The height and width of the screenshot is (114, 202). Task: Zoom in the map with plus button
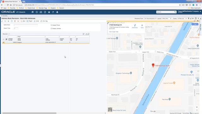pos(197,107)
